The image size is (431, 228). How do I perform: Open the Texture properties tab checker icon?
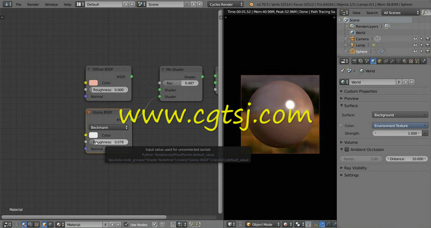411,61
